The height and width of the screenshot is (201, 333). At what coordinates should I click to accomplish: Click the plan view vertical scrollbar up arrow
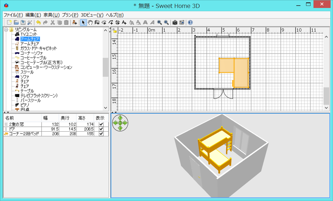[326, 37]
